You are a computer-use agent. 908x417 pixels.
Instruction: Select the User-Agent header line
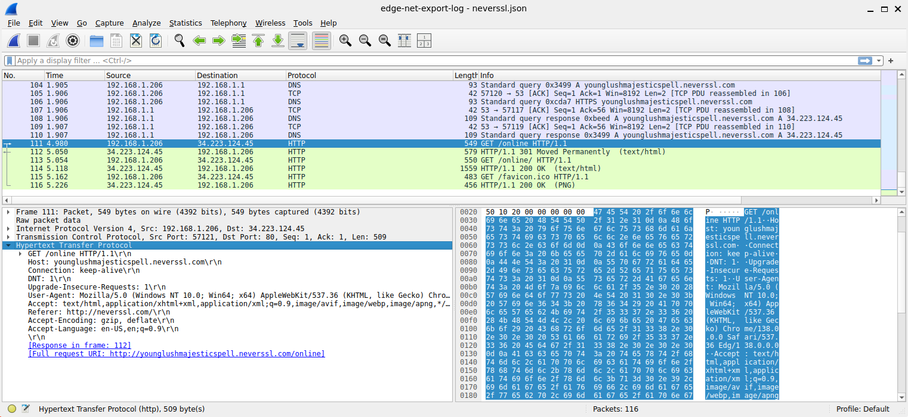[227, 295]
